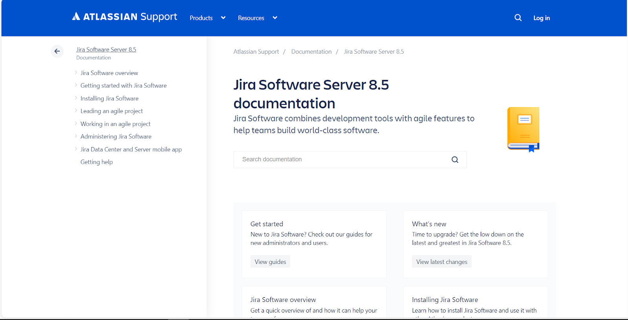Click the View guides button

click(270, 262)
